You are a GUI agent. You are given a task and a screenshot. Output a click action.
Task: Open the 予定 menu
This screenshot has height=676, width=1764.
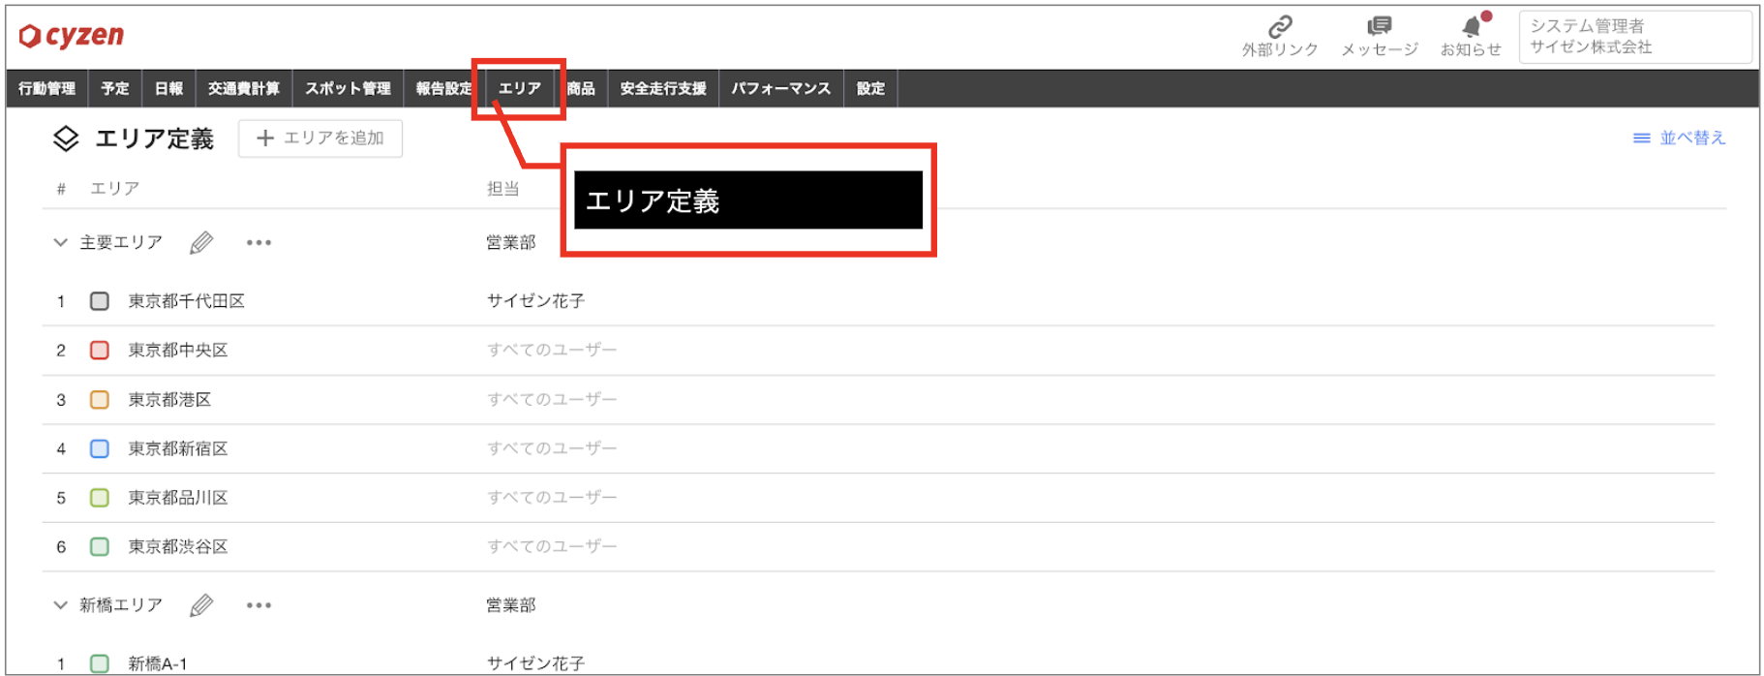pyautogui.click(x=115, y=88)
